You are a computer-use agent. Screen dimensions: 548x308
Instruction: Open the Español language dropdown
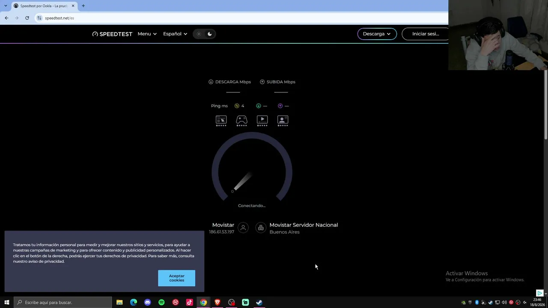175,34
